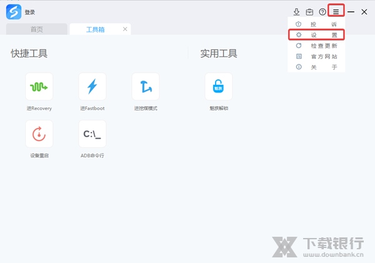375x263 pixels.
Task: Switch to the 首页 tab
Action: [36, 29]
